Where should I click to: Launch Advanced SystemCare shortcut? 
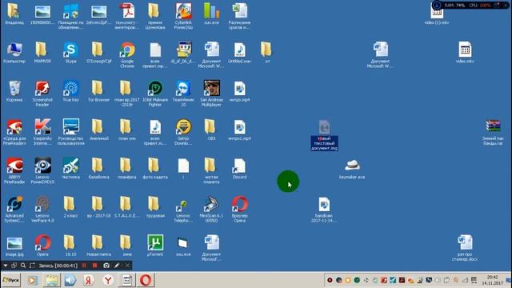point(14,210)
